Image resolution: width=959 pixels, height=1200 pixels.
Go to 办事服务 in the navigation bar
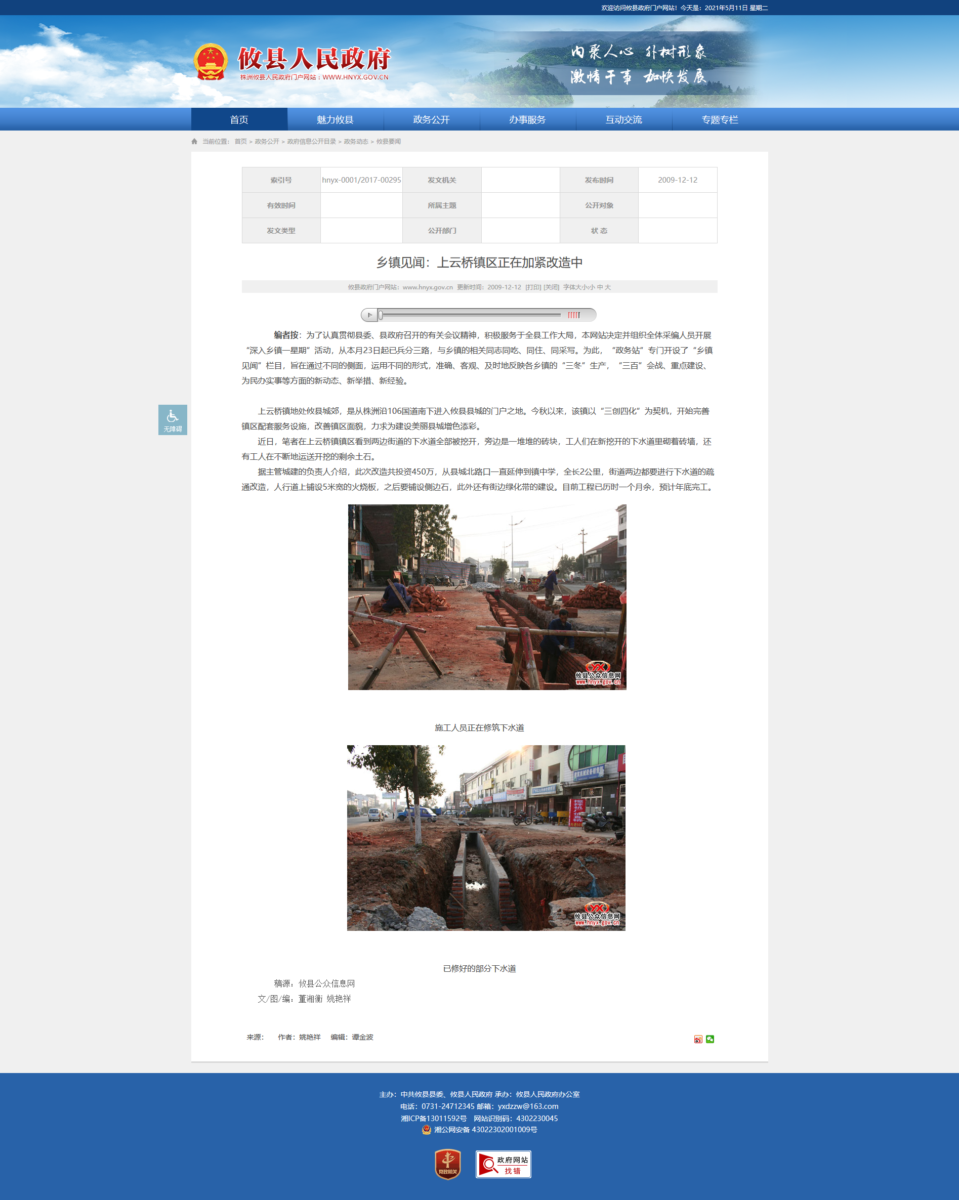(x=527, y=120)
